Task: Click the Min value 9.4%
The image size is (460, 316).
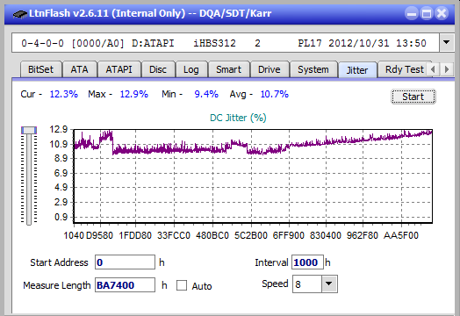Action: (206, 94)
